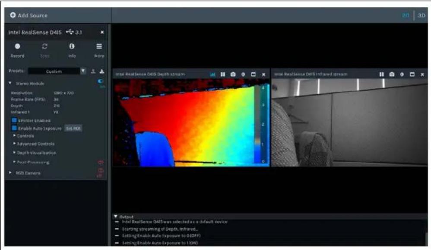Click the Depth format value Z16
The width and height of the screenshot is (431, 250).
(57, 106)
